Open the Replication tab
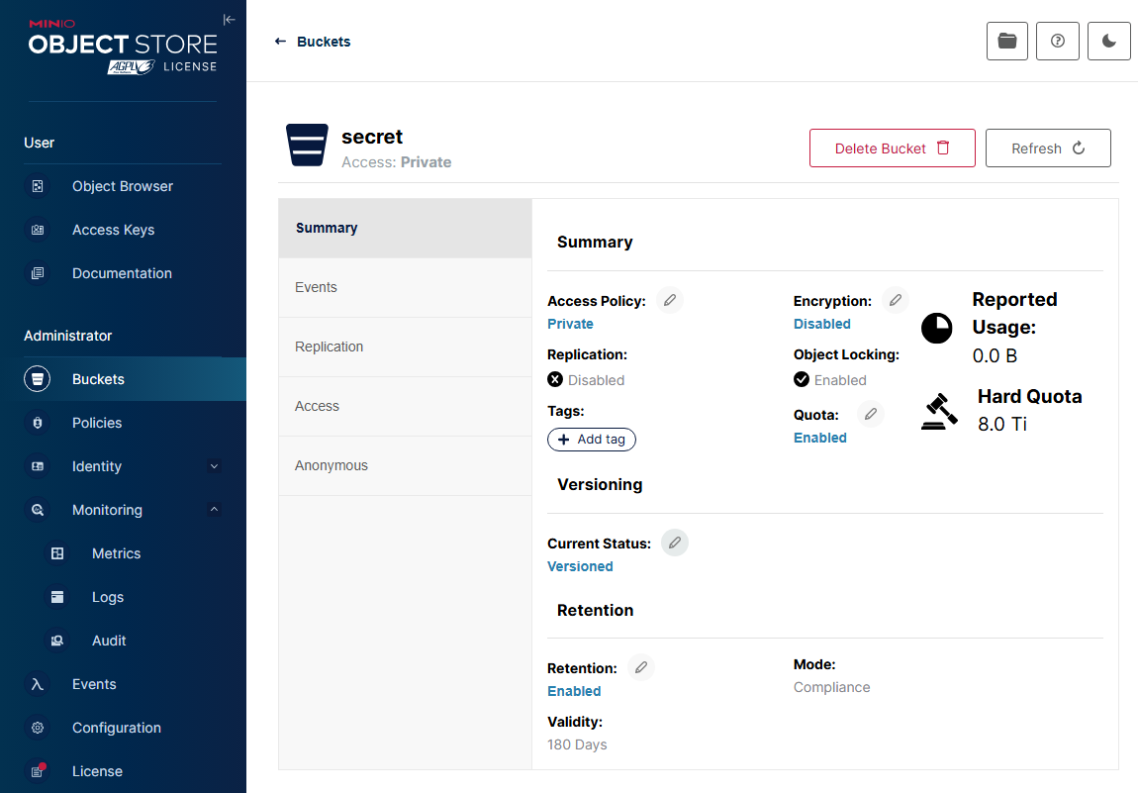This screenshot has height=793, width=1138. (405, 347)
